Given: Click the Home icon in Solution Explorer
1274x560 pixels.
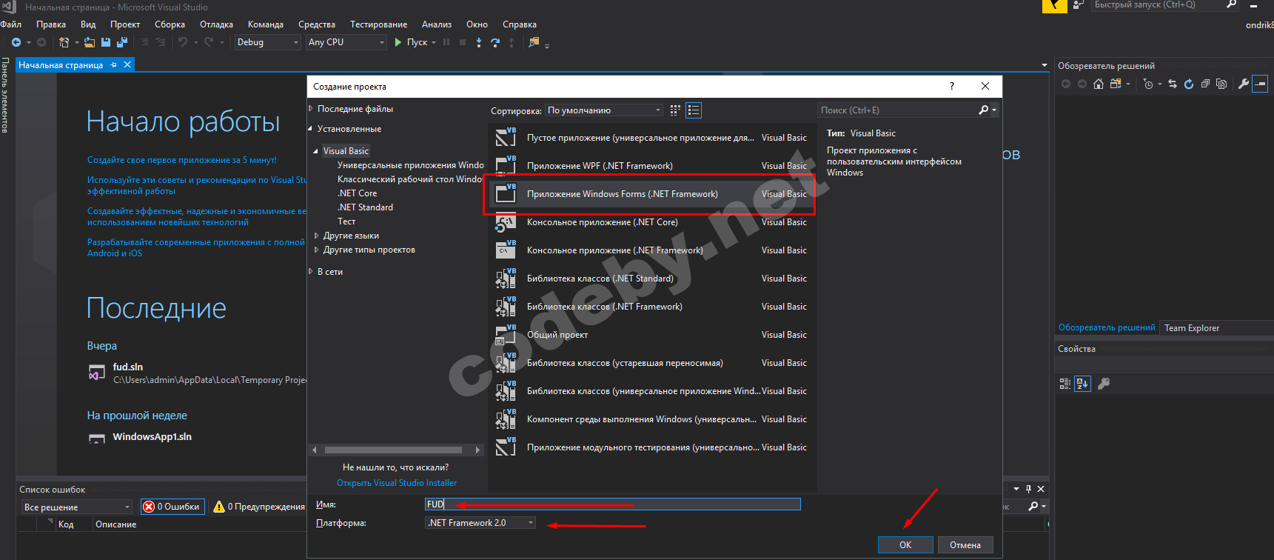Looking at the screenshot, I should 1099,84.
